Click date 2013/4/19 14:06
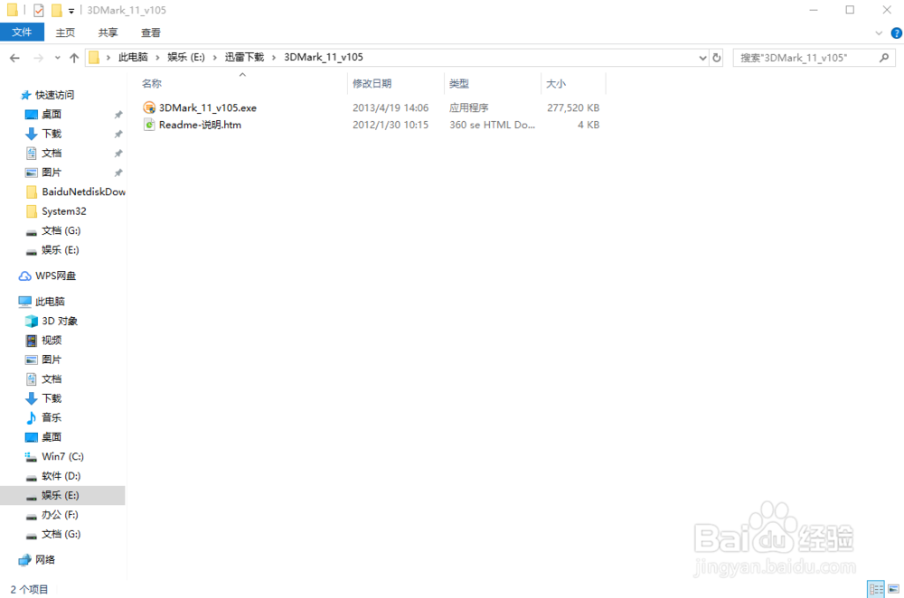The height and width of the screenshot is (598, 904). click(391, 107)
